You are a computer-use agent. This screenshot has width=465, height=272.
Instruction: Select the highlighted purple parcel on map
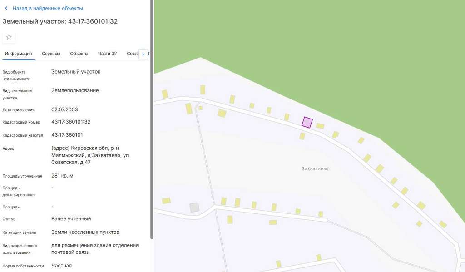pos(307,122)
